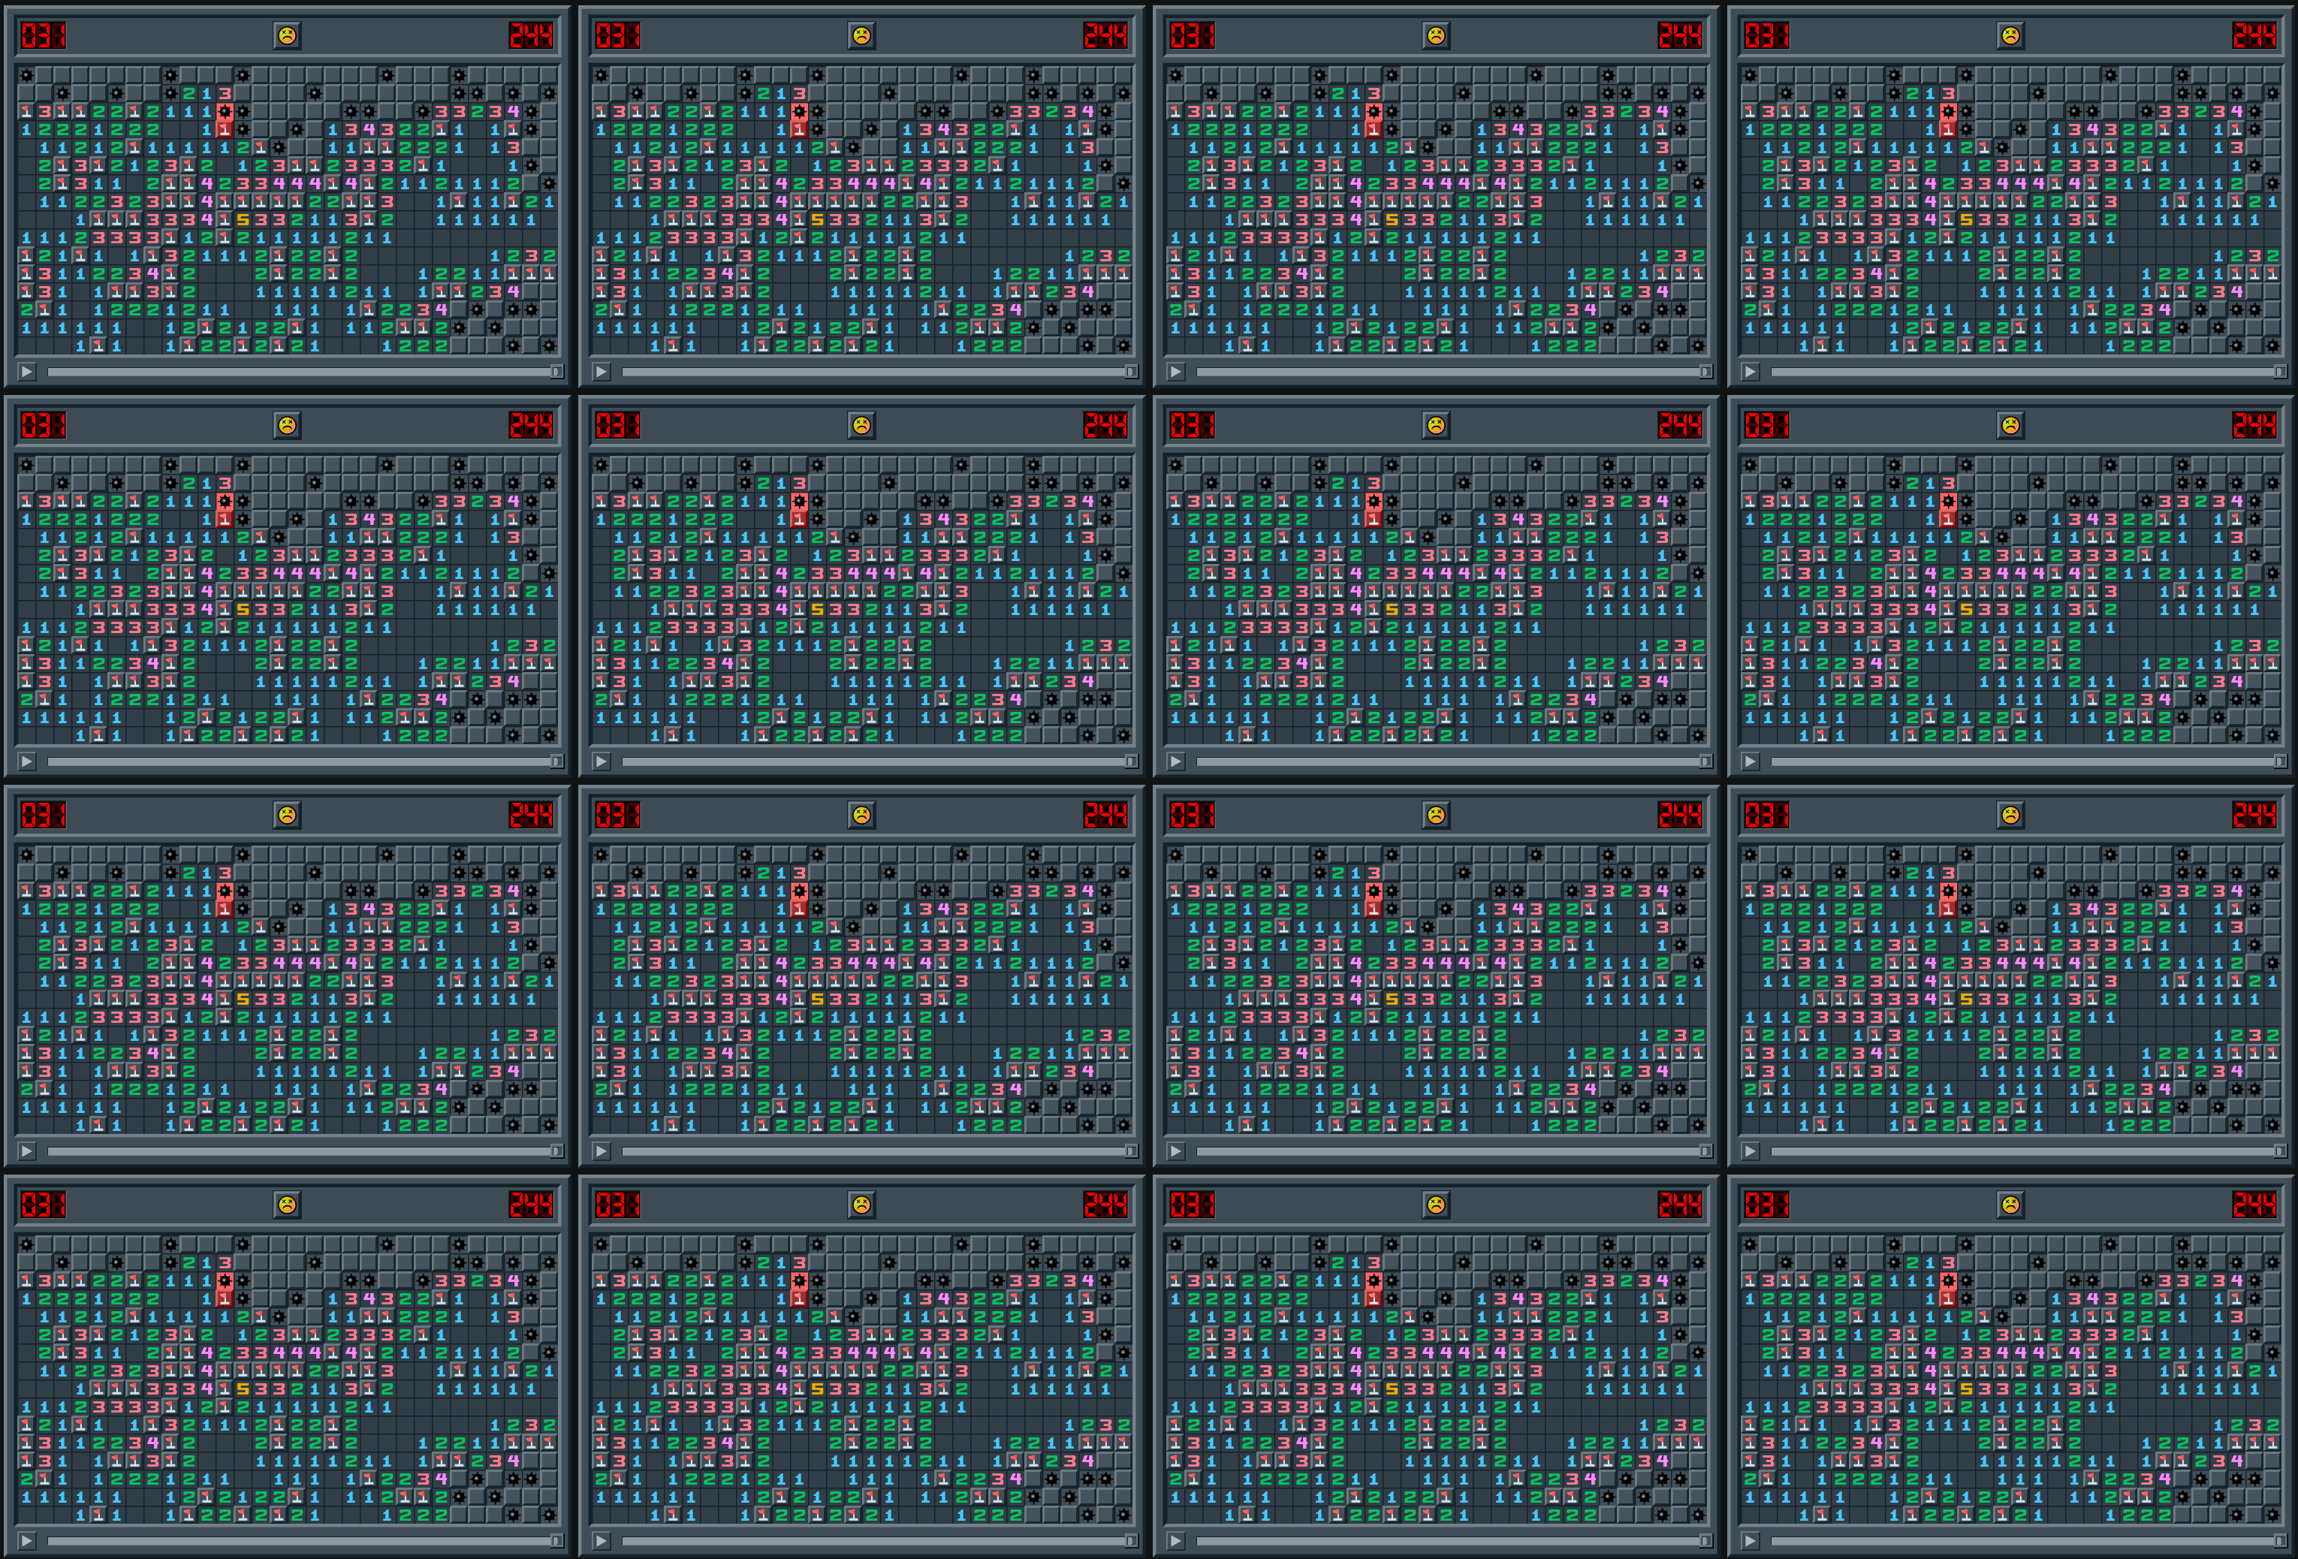2298x1559 pixels.
Task: Click sad face in third-row first board
Action: click(x=287, y=815)
